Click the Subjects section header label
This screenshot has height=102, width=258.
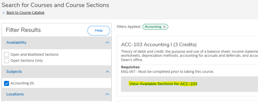[x=14, y=72]
